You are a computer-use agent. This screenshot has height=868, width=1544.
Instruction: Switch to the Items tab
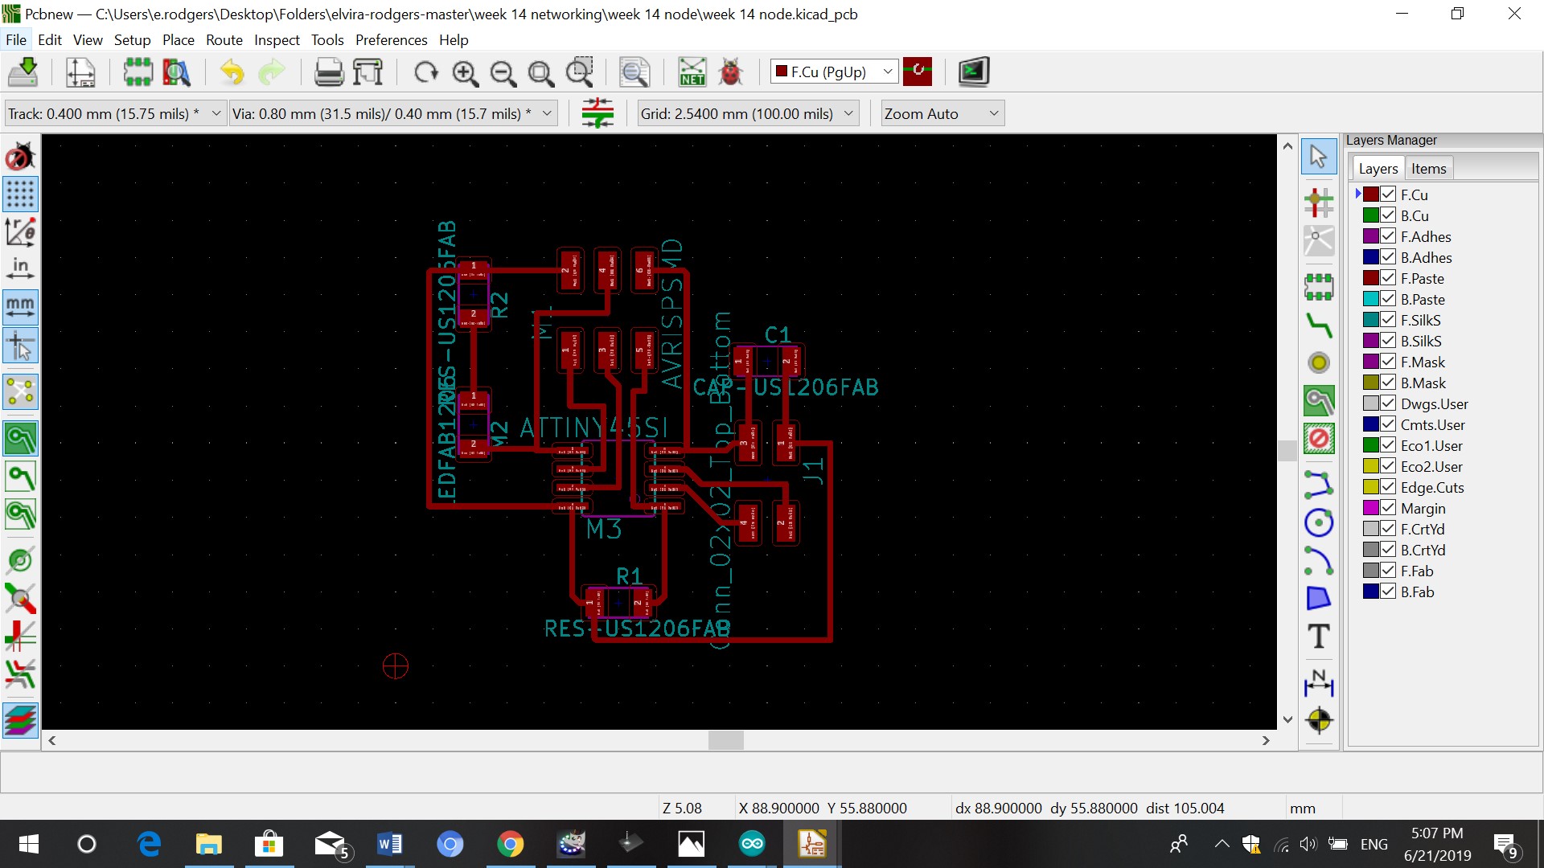click(x=1428, y=169)
